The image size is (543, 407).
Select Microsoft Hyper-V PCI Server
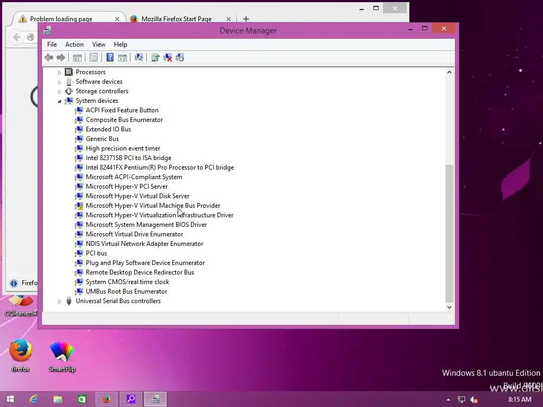pos(126,187)
